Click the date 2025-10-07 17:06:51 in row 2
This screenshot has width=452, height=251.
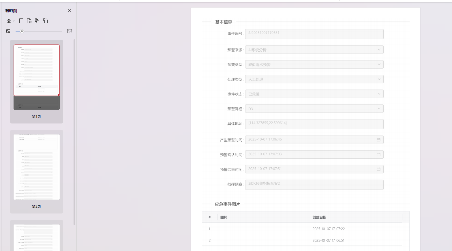328,240
